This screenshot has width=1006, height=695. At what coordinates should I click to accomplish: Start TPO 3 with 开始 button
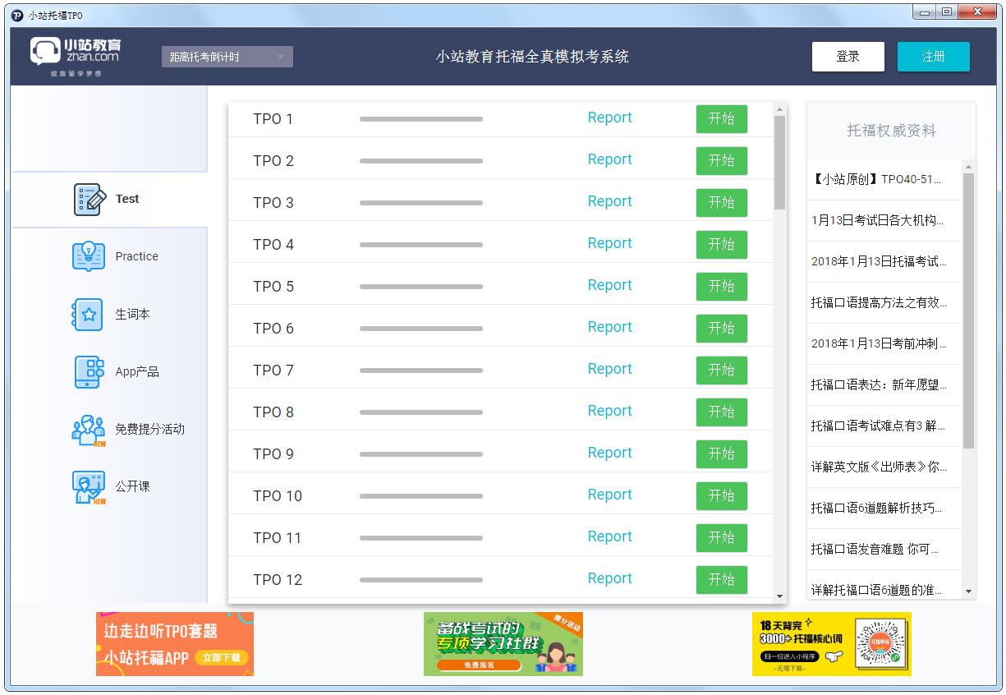722,203
